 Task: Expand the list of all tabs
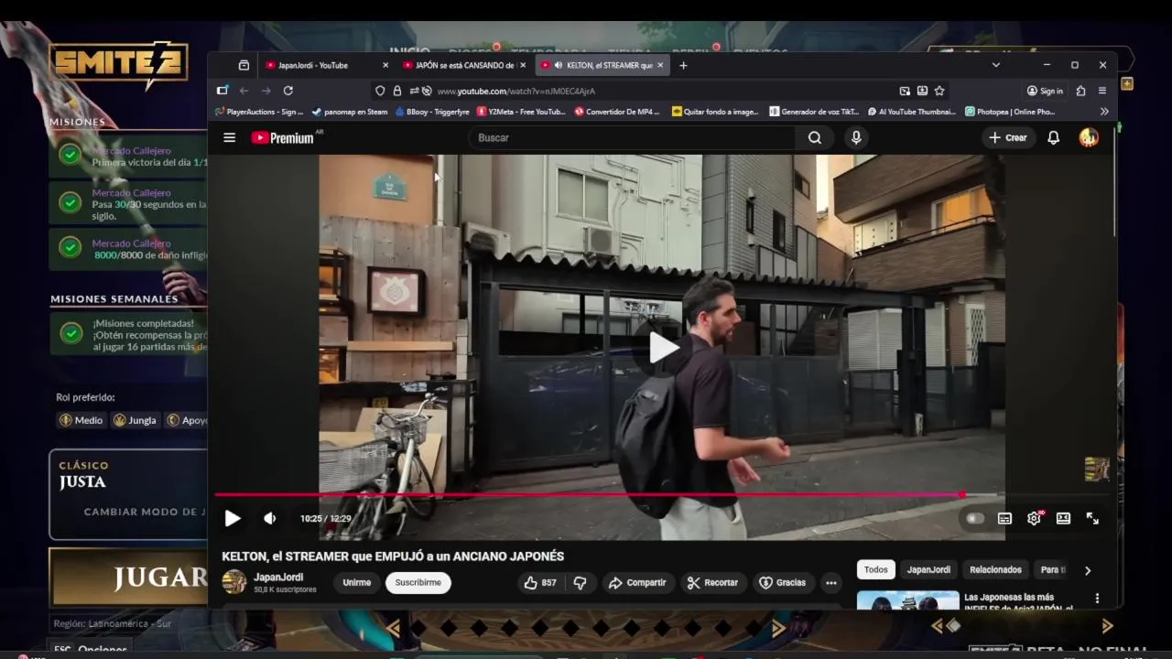[x=995, y=65]
